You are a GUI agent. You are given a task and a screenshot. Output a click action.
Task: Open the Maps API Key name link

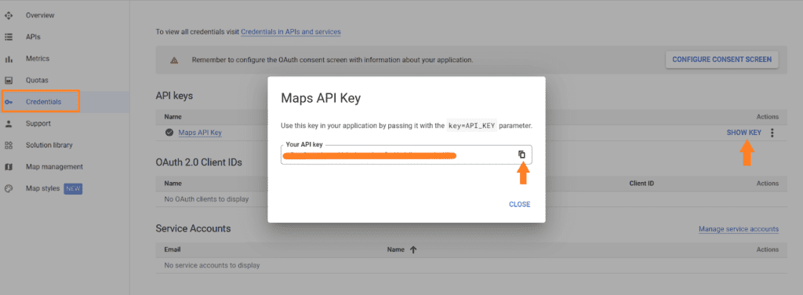[200, 133]
